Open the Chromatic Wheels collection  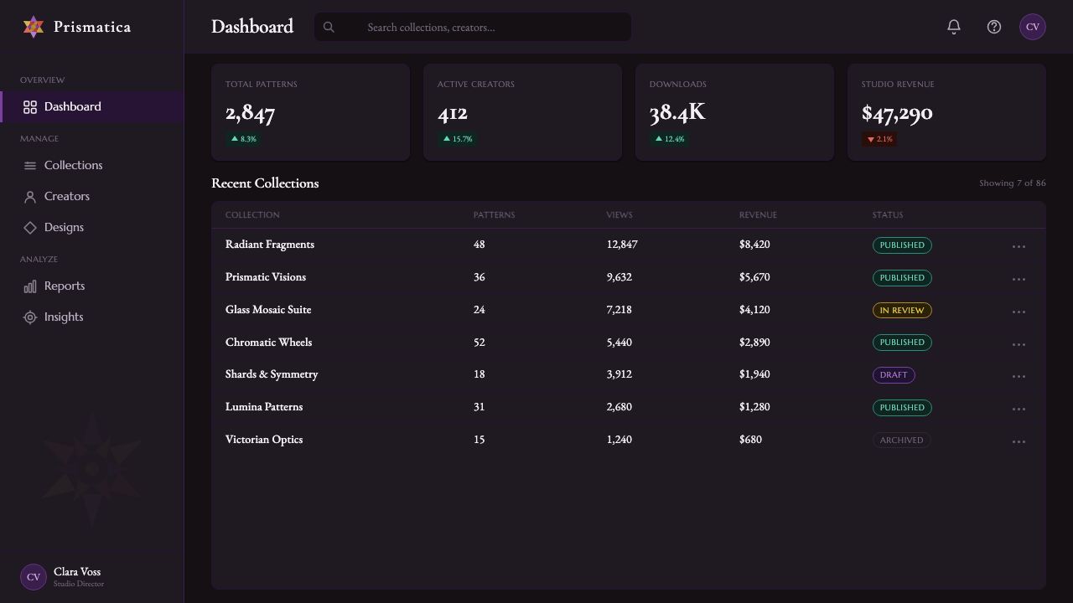pyautogui.click(x=268, y=343)
